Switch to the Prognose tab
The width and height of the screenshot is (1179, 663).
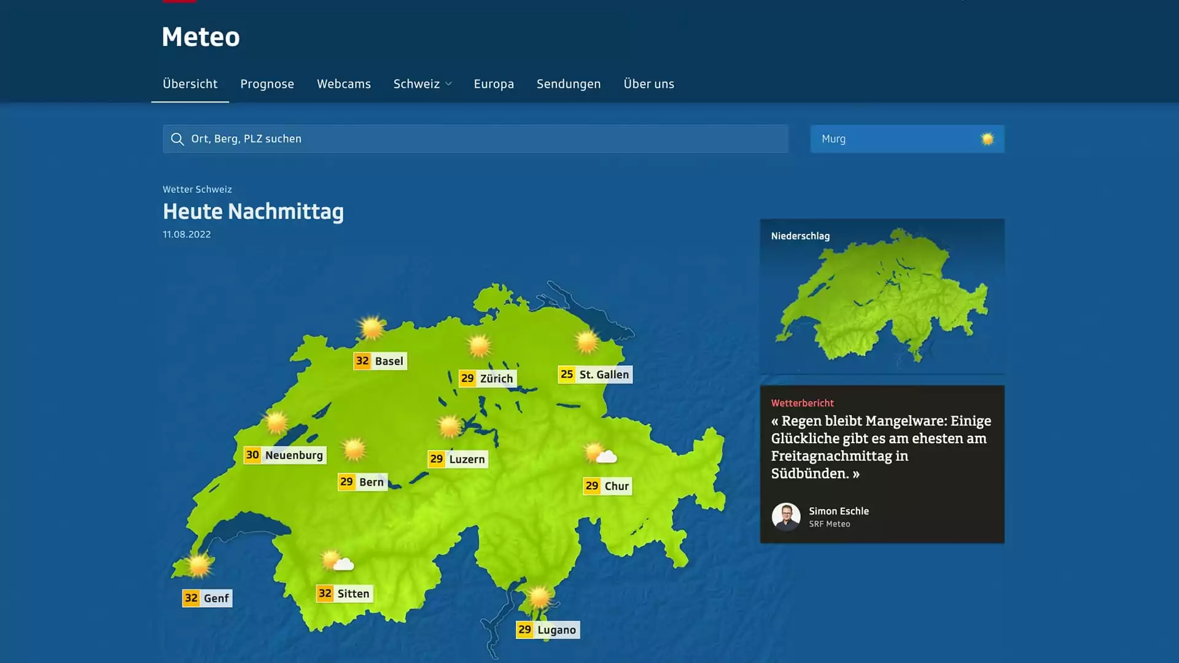coord(267,84)
